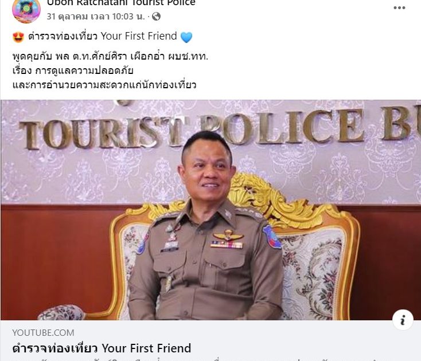Click the TOURIST POLICE sign in thumbnail
This screenshot has height=361, width=421.
tap(217, 127)
